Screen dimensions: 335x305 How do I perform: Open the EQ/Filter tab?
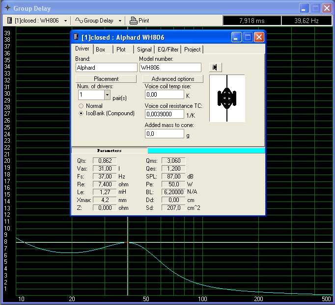point(167,50)
